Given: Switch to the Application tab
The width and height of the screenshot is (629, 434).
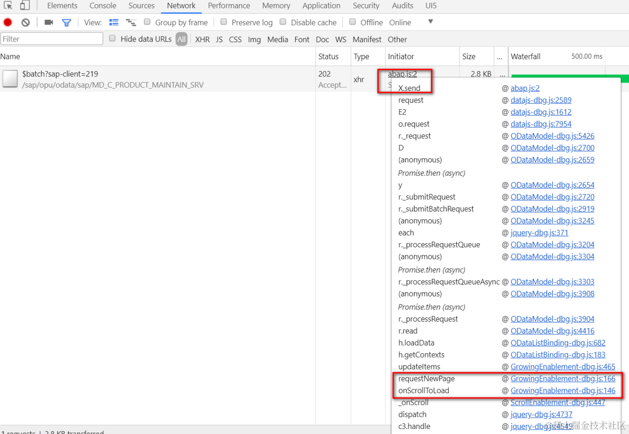Looking at the screenshot, I should 322,6.
